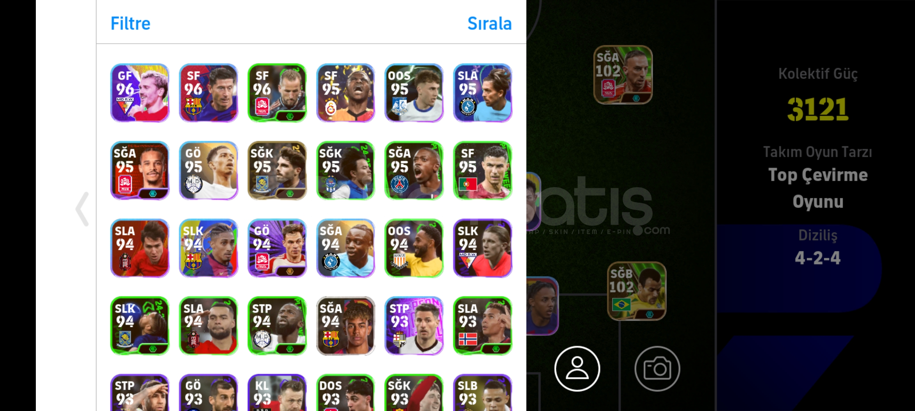This screenshot has height=411, width=915.
Task: Select the SF 96 Barcelona player card
Action: pos(209,93)
